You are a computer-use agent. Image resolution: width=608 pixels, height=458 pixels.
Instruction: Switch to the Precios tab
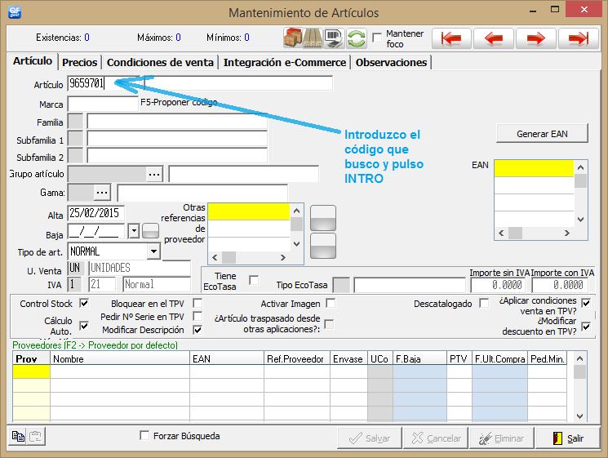point(79,62)
